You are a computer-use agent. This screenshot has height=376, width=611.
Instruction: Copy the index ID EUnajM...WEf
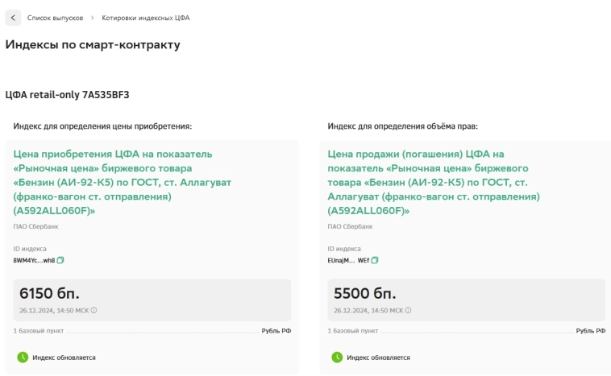(375, 260)
